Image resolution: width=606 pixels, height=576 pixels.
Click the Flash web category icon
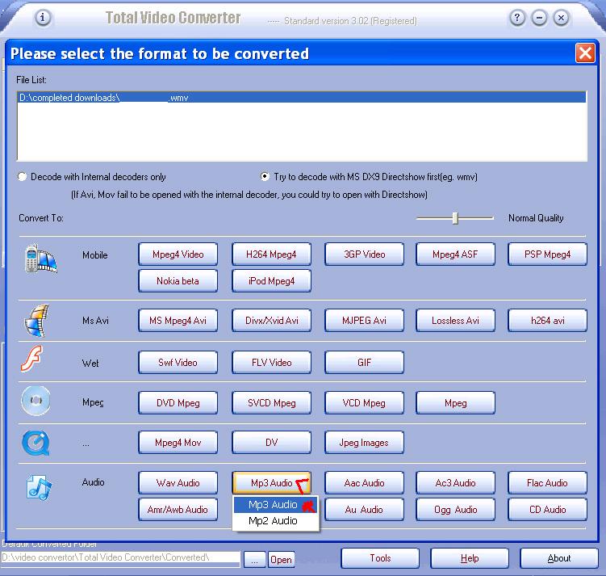(31, 359)
